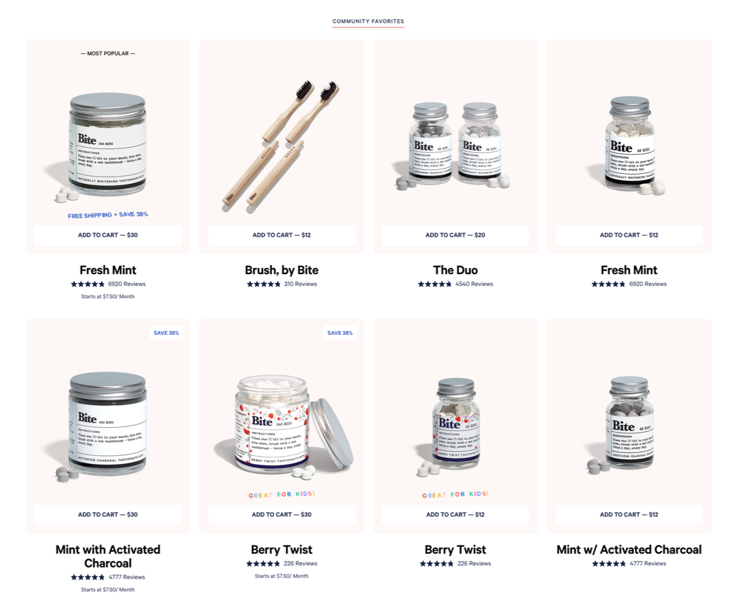The height and width of the screenshot is (607, 747).
Task: Add the $30 Berry Twist jar to cart
Action: tap(281, 515)
